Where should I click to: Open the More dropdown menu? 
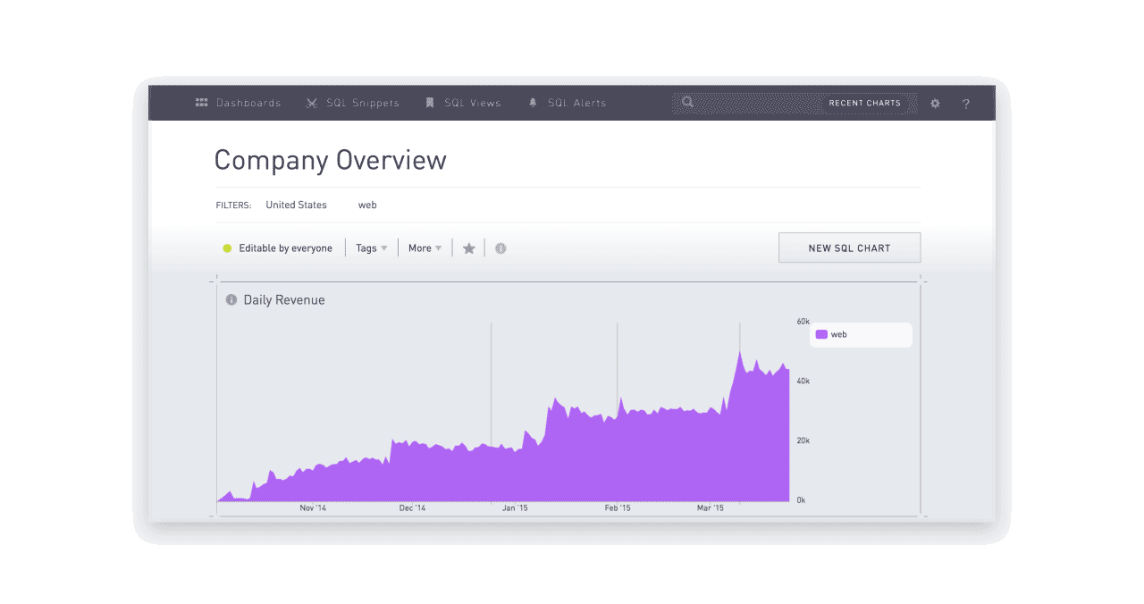pyautogui.click(x=425, y=248)
